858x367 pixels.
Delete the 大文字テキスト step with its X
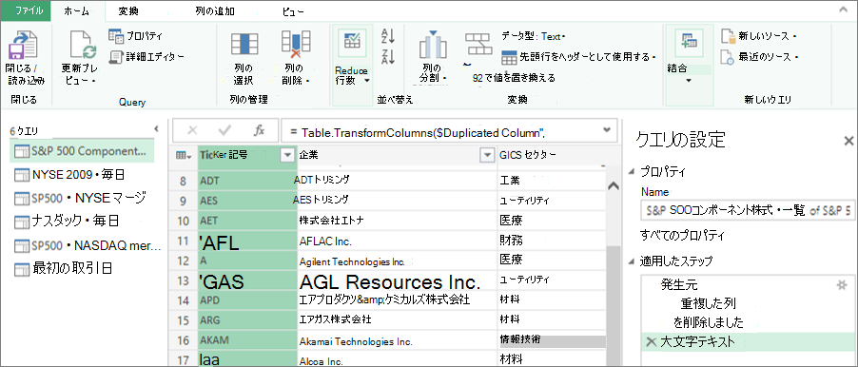[x=651, y=342]
